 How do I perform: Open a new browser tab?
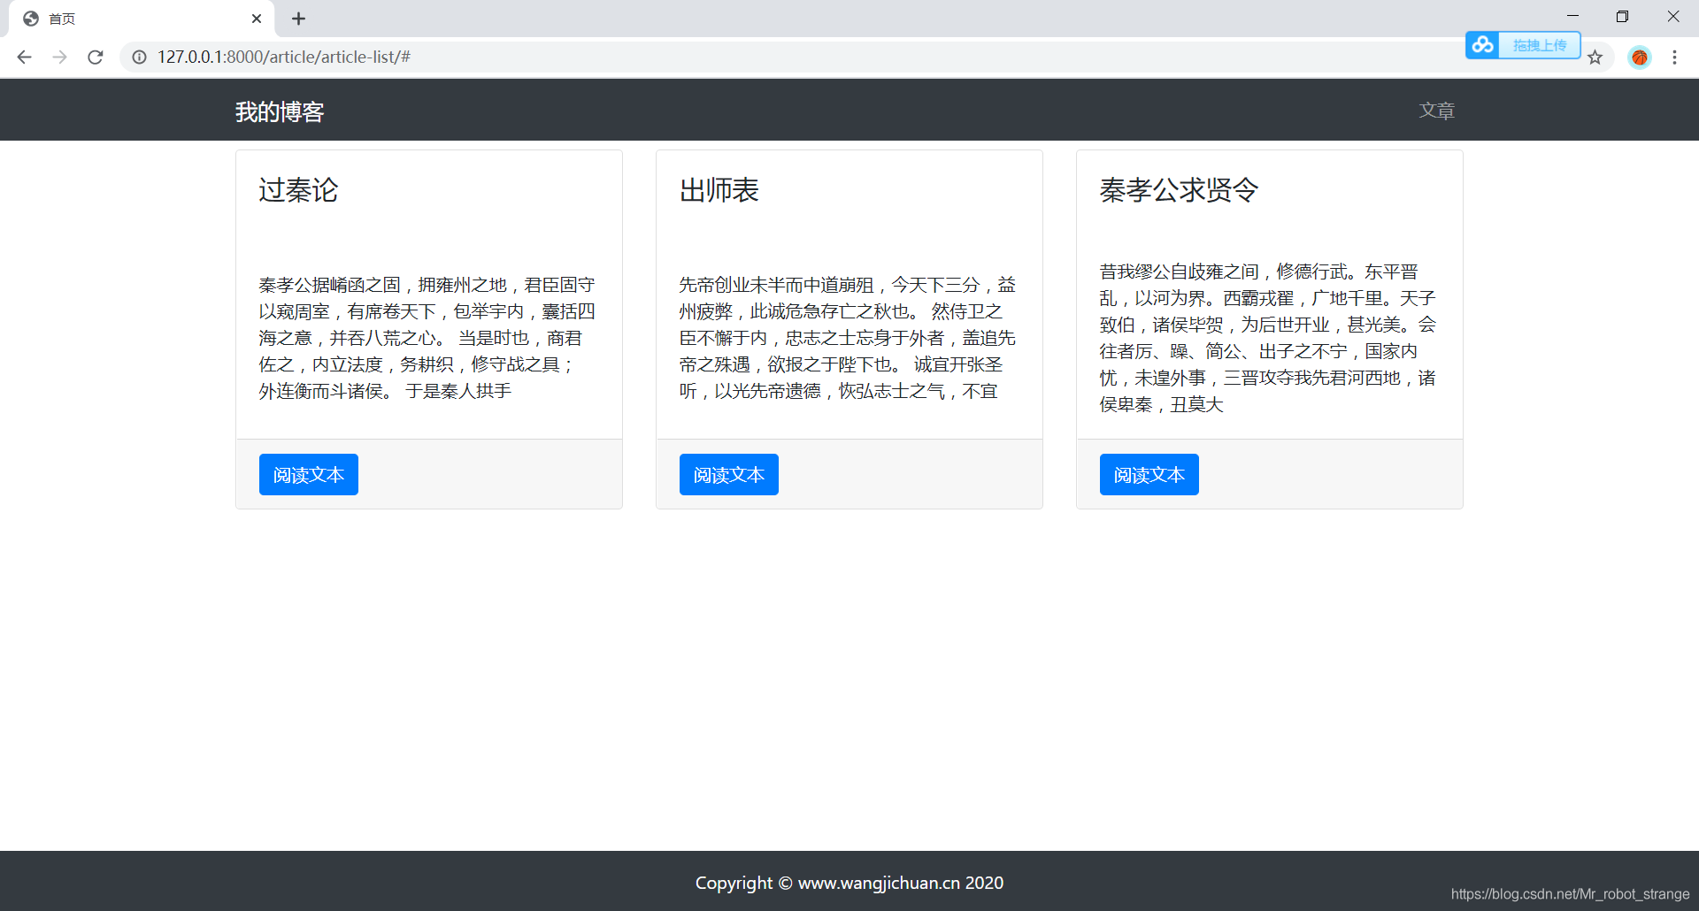[299, 19]
